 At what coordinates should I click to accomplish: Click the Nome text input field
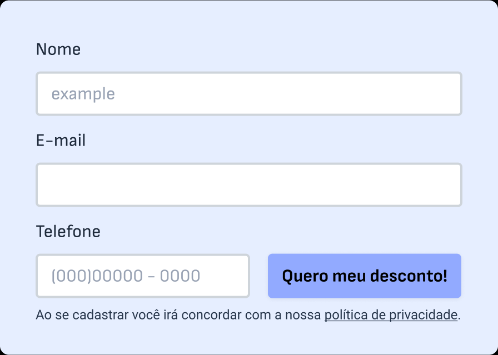[x=248, y=94]
